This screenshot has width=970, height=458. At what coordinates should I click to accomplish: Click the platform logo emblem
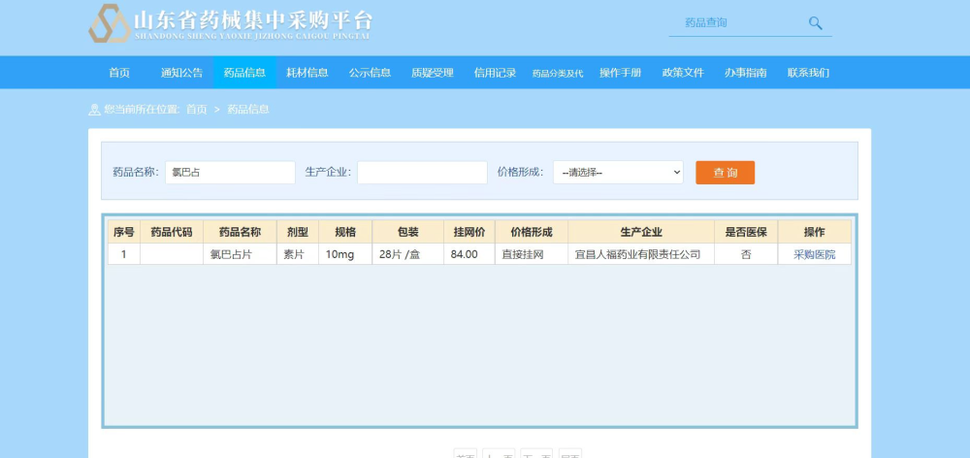(110, 23)
